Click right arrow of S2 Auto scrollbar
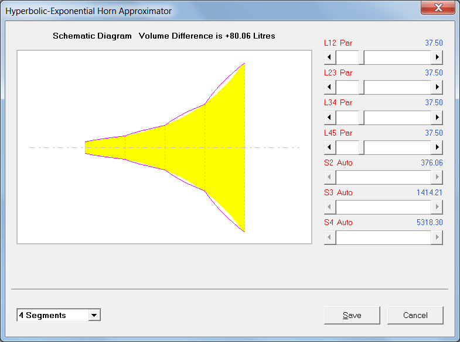Viewport: 460px width, 342px height. click(x=437, y=177)
